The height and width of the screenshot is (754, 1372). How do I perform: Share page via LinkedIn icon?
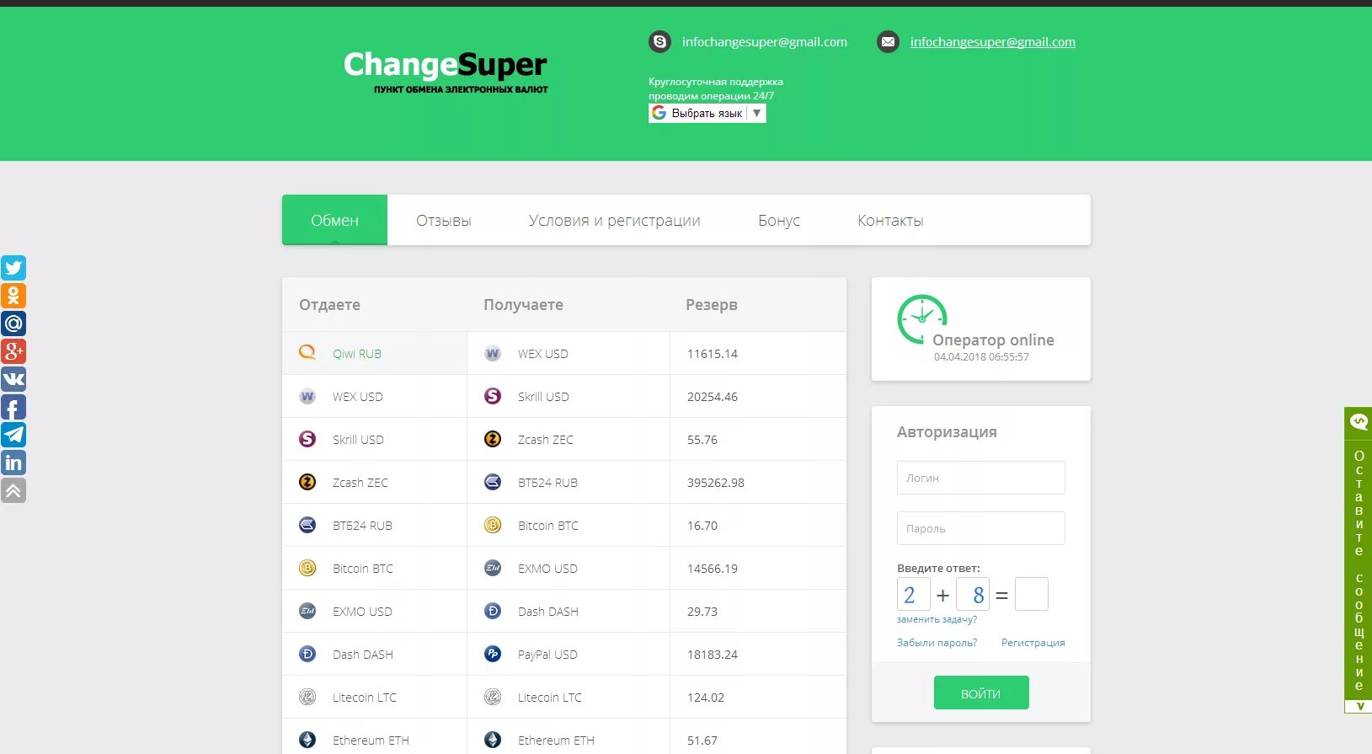[x=13, y=463]
